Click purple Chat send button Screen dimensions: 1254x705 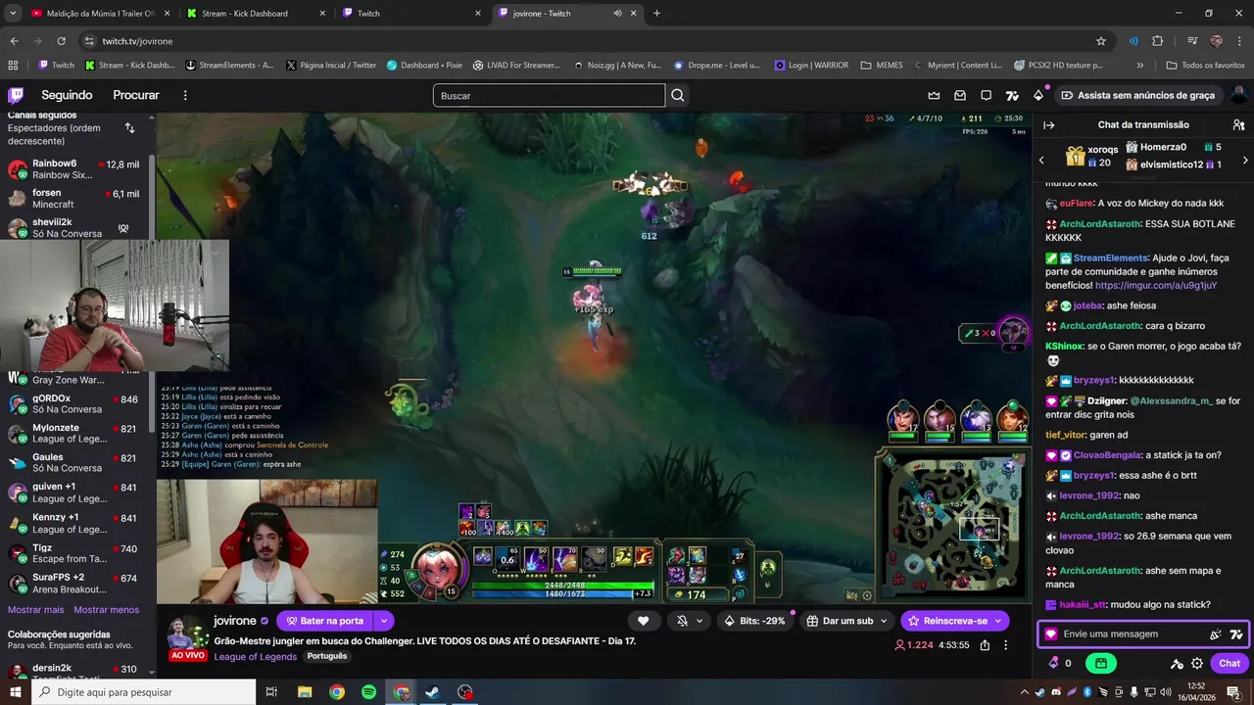coord(1230,663)
